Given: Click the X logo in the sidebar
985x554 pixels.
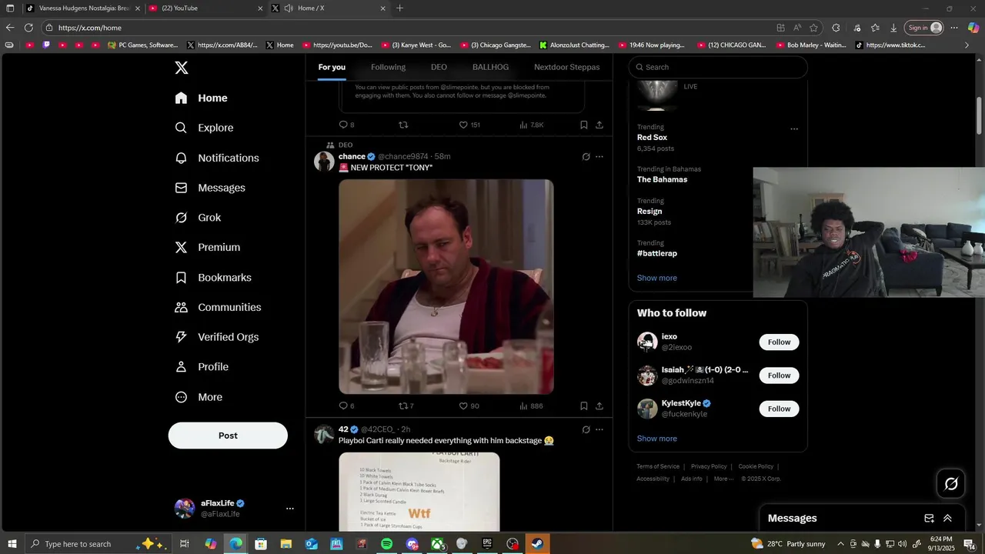Looking at the screenshot, I should pos(182,68).
